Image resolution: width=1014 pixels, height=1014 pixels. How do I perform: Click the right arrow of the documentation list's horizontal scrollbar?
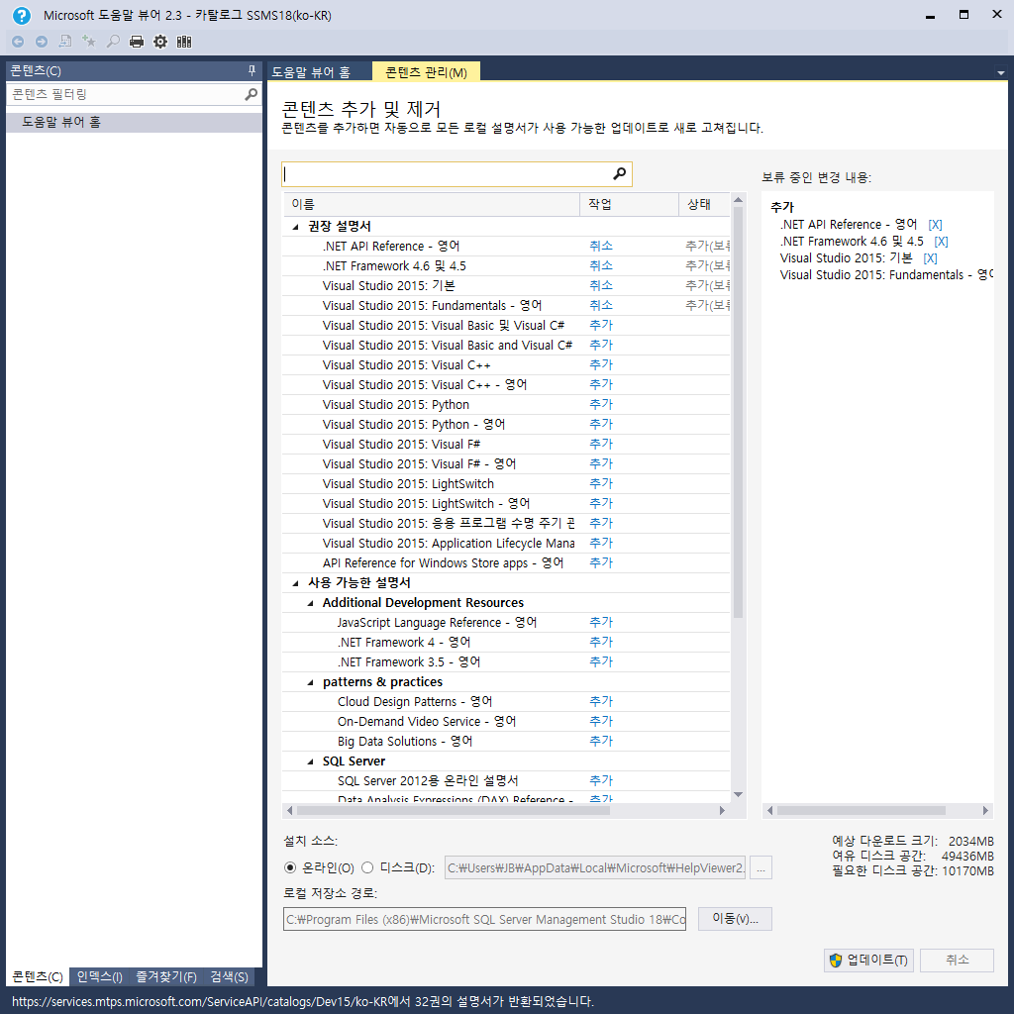coord(722,810)
